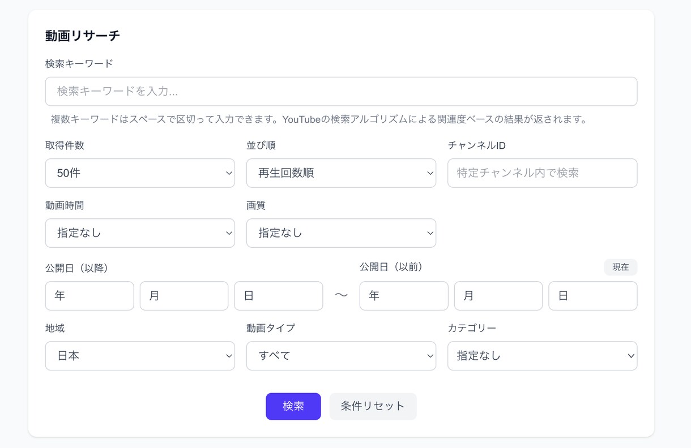The image size is (691, 448).
Task: Open the 動画タイプ dropdown showing すべて
Action: click(x=341, y=356)
